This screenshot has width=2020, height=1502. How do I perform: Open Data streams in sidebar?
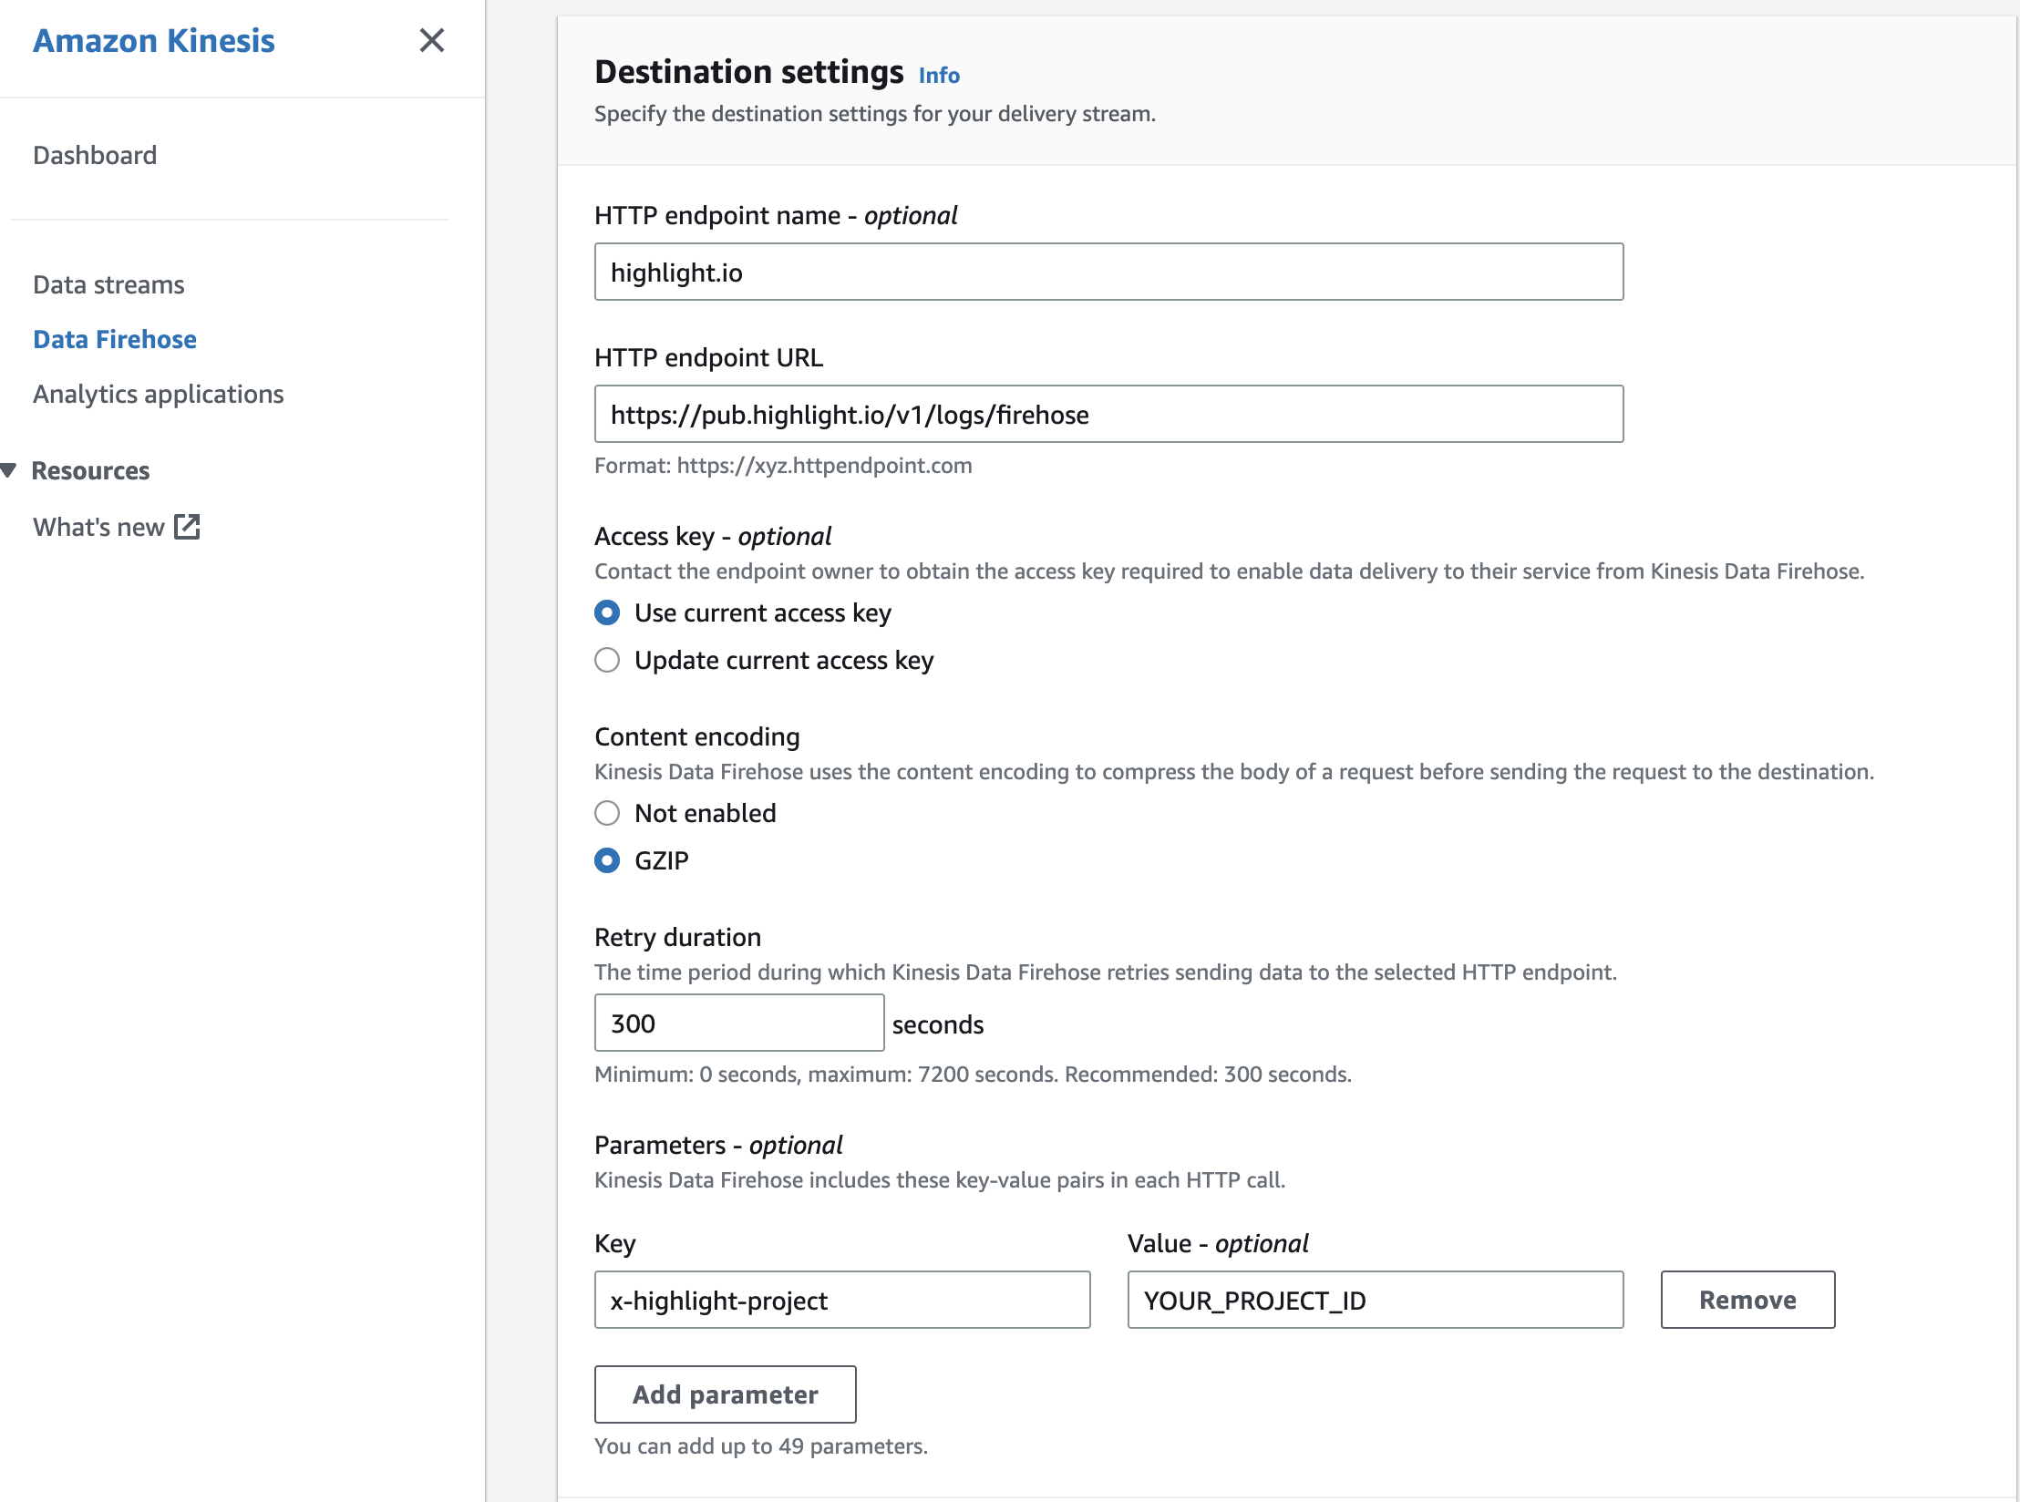tap(108, 284)
